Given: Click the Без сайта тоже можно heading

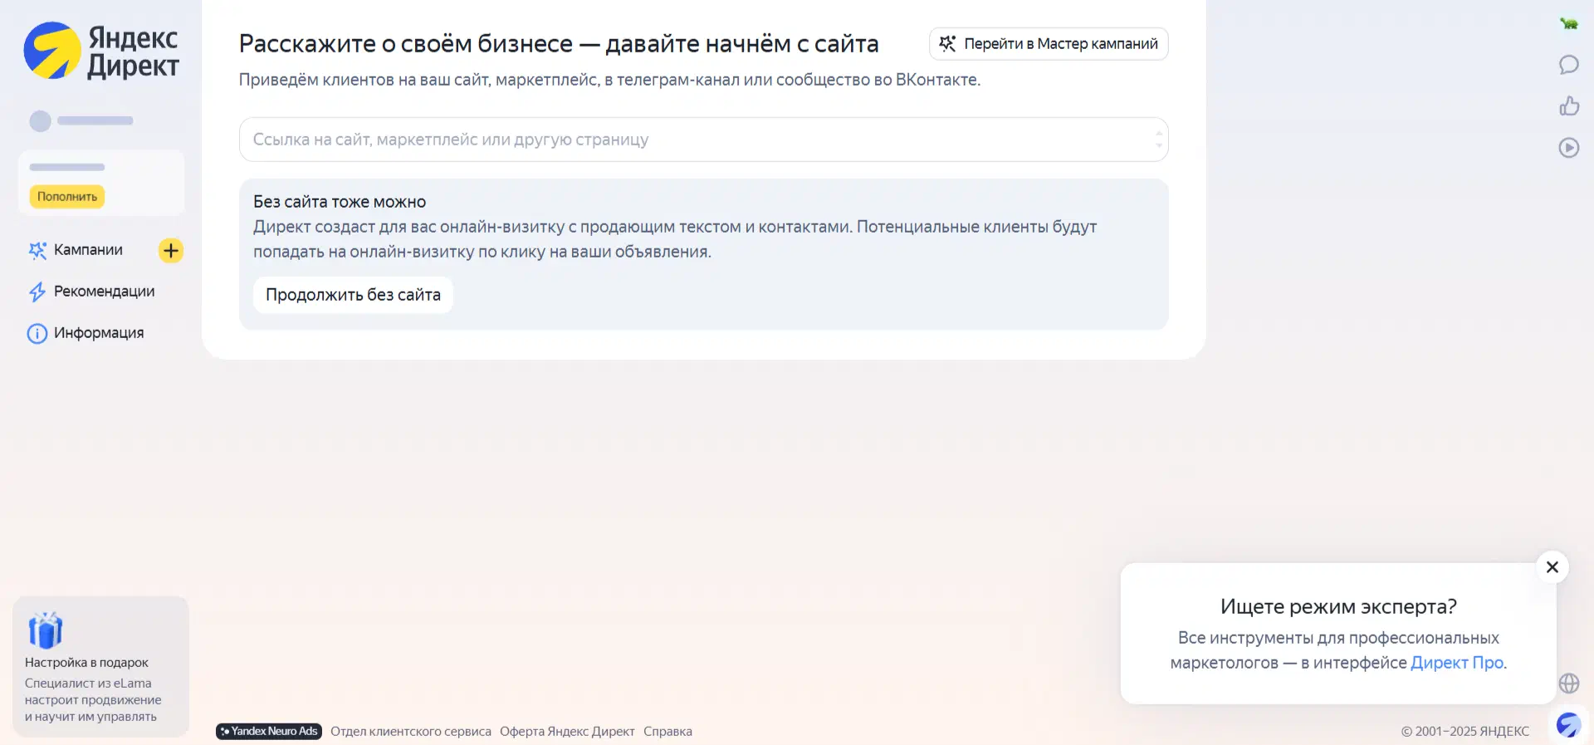Looking at the screenshot, I should [x=340, y=202].
